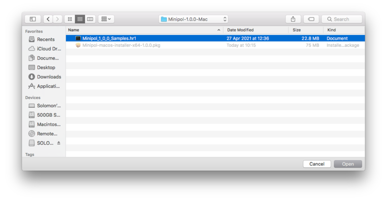Select the 500GB S... drive

44,115
